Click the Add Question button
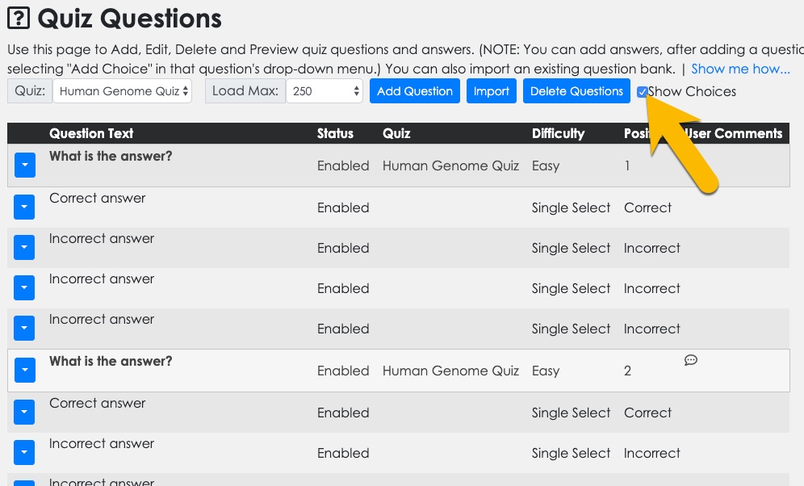 pos(415,91)
